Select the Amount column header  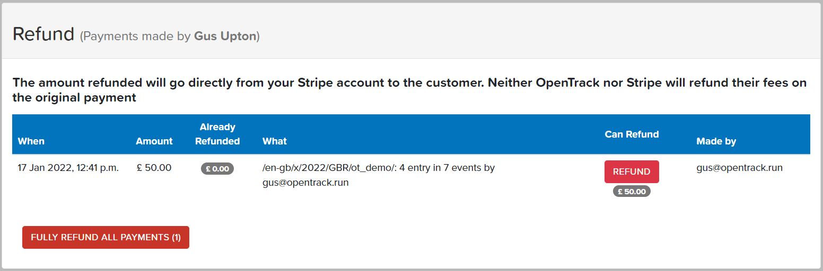coord(154,141)
